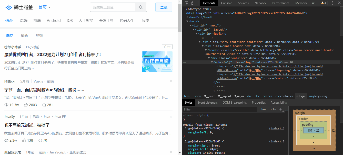Viewport: 343px width, 155px height.
Task: Switch to the Network tab
Action: pyautogui.click(x=260, y=3)
